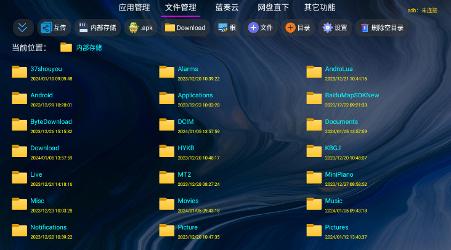Jump to Download folder shortcut in toolbar
The width and height of the screenshot is (451, 250).
[185, 28]
